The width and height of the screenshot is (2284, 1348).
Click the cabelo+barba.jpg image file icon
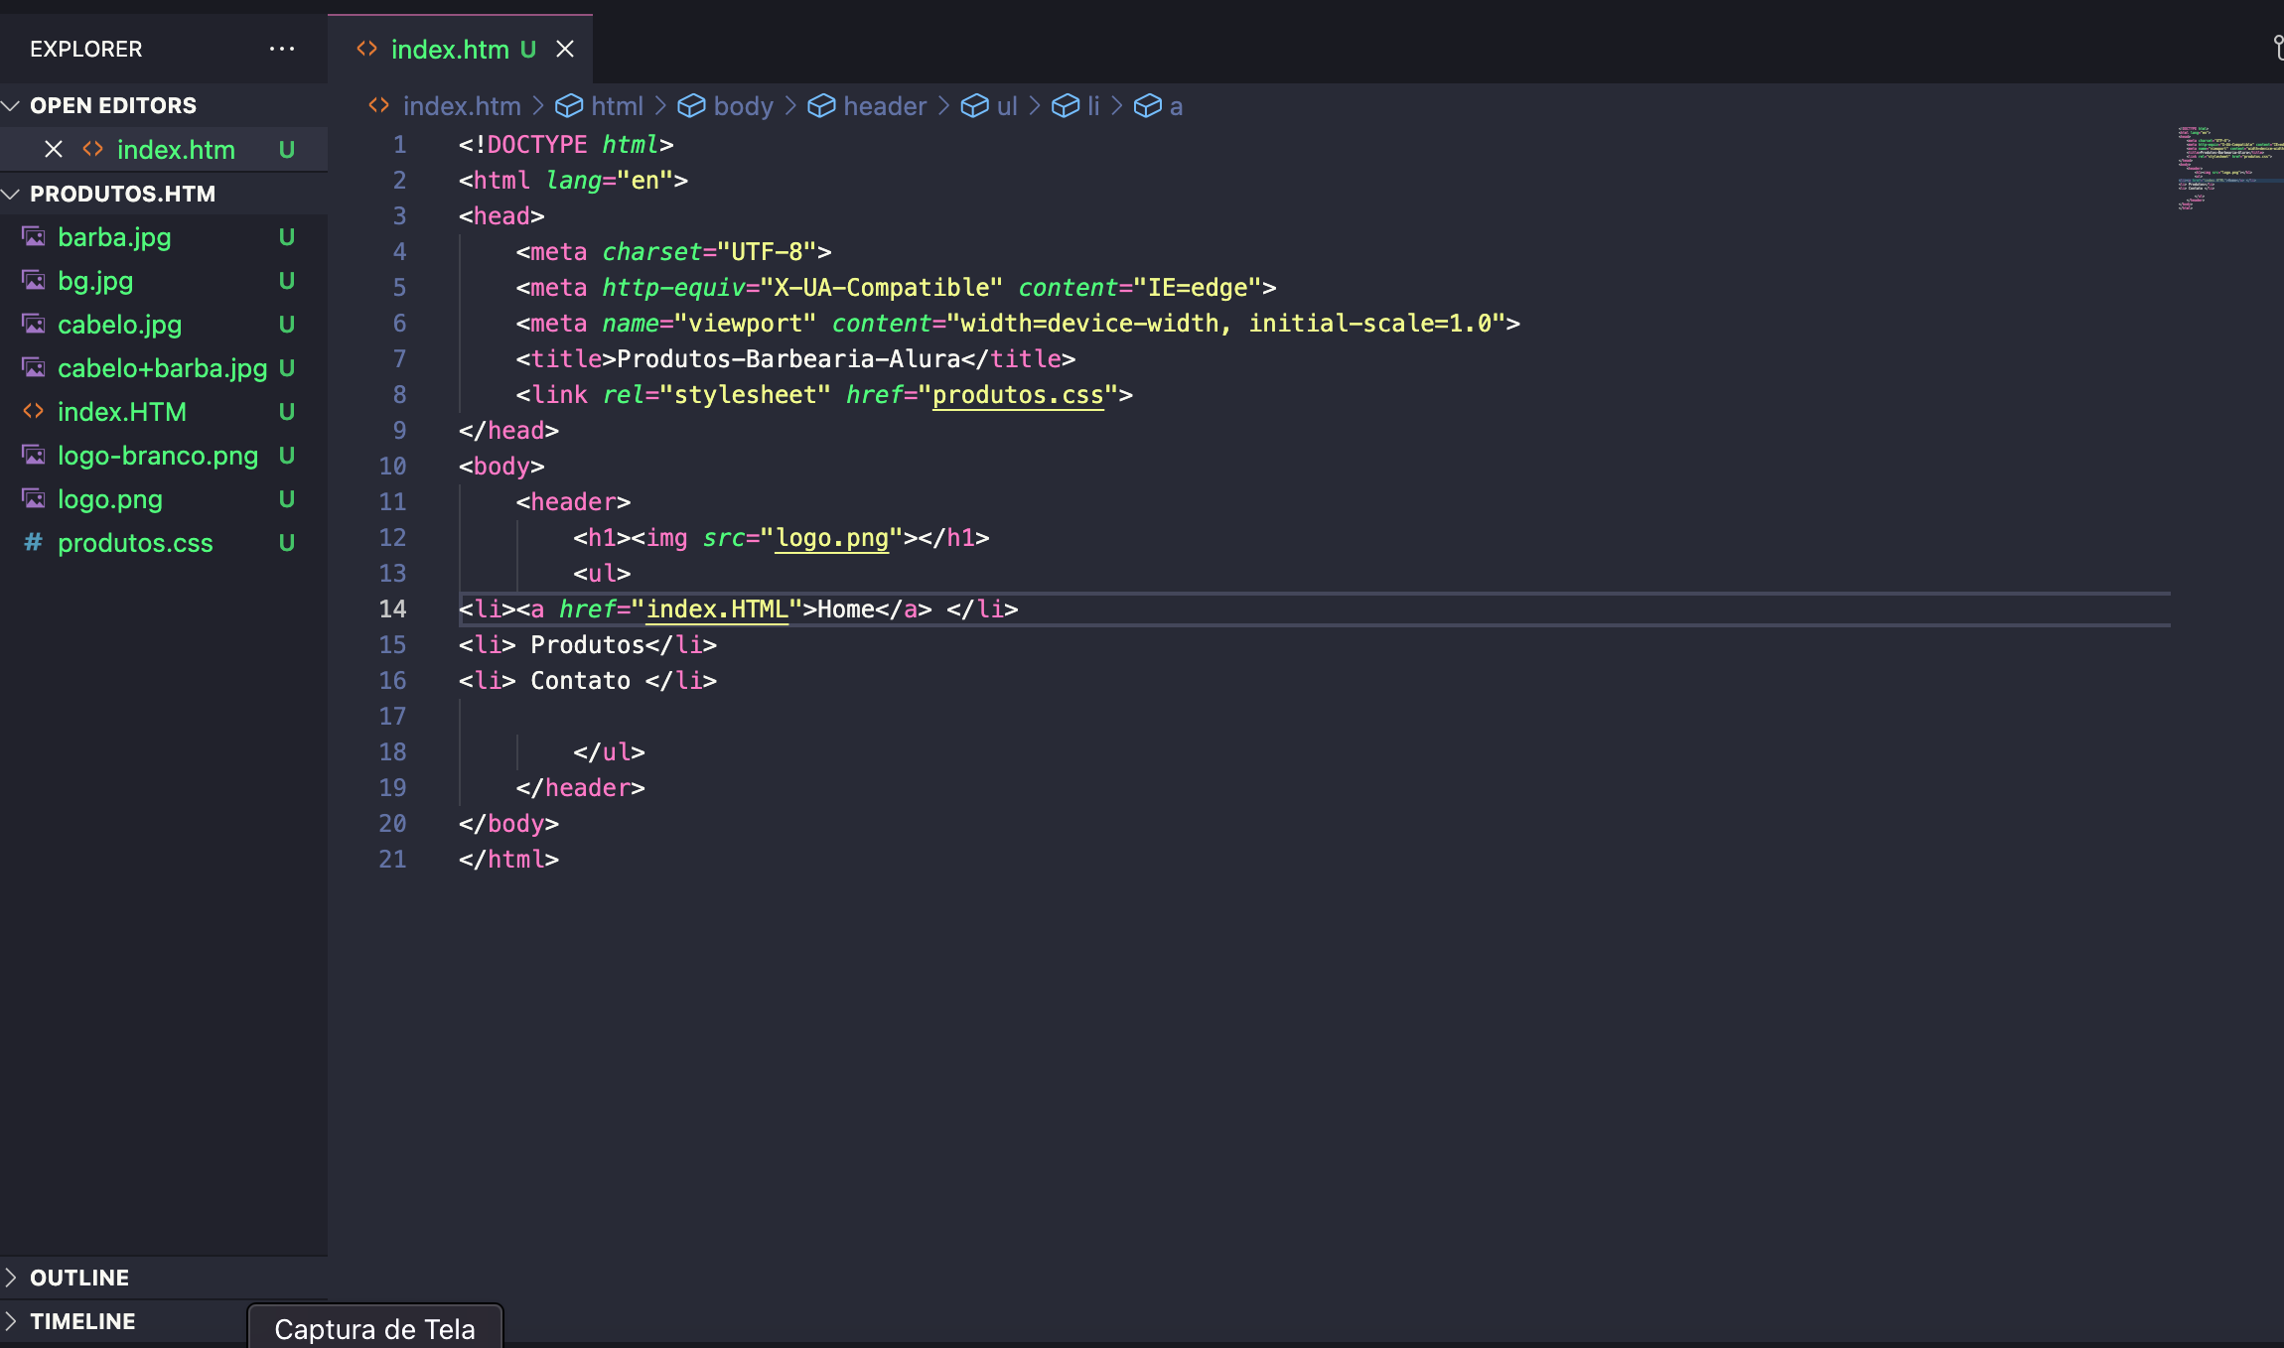[x=34, y=368]
